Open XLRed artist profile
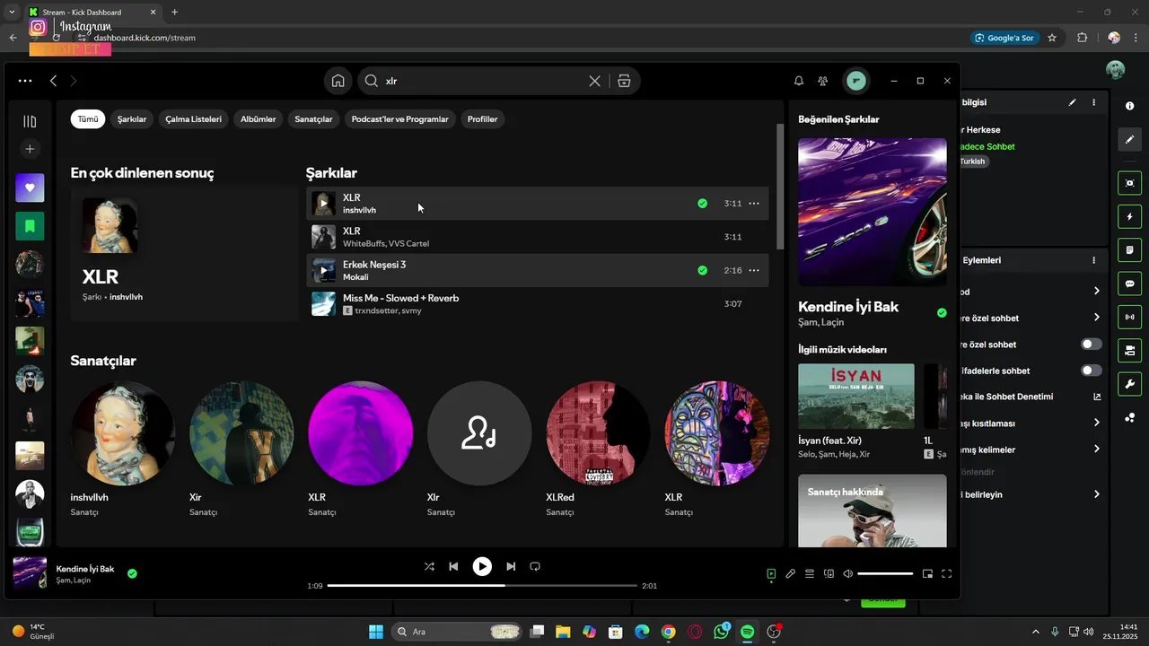1149x646 pixels. tap(598, 433)
